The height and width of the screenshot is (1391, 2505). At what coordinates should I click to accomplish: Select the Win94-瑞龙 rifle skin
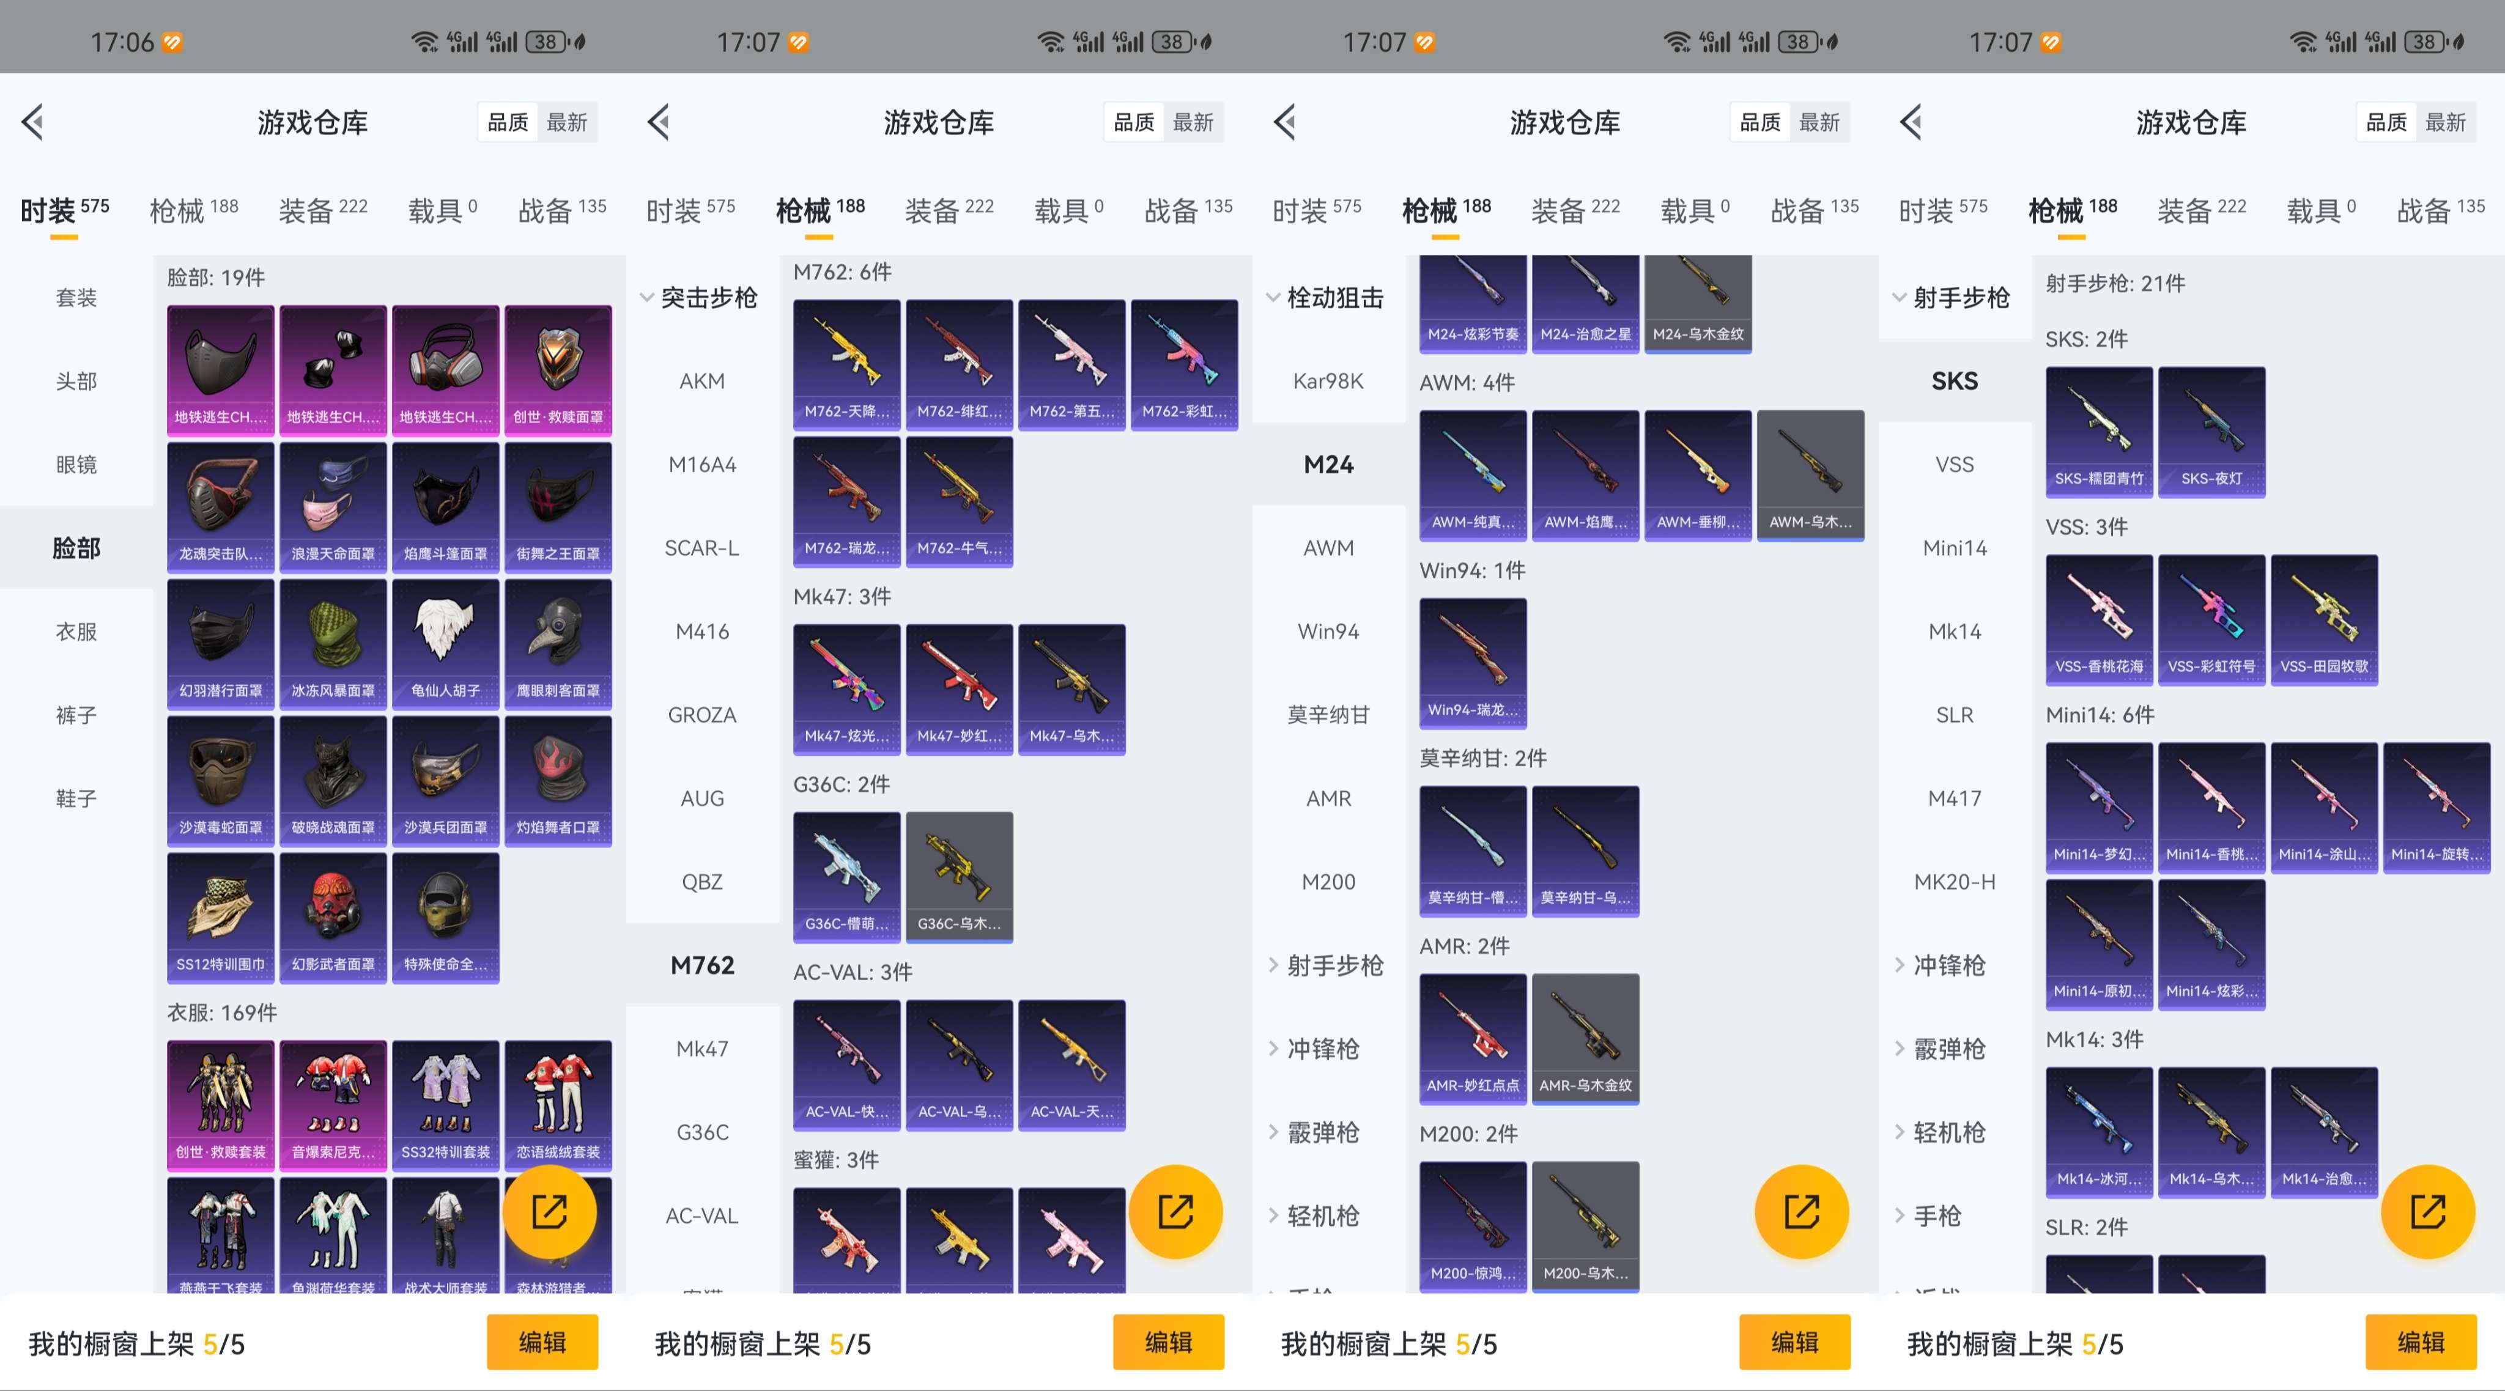tap(1473, 663)
